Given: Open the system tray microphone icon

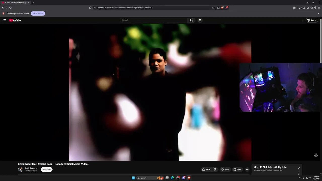Looking at the screenshot, I should click(x=303, y=178).
